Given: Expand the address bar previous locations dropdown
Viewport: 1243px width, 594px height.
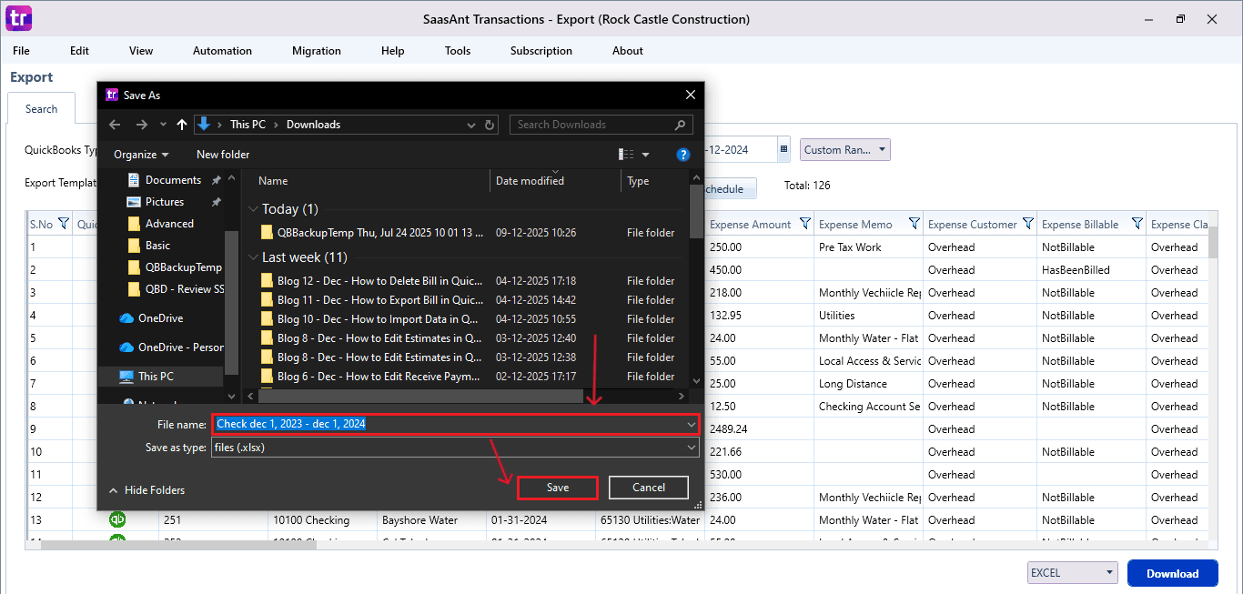Looking at the screenshot, I should tap(470, 125).
